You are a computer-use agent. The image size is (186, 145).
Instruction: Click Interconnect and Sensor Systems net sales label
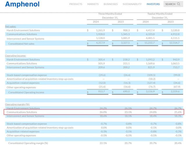point(25,39)
